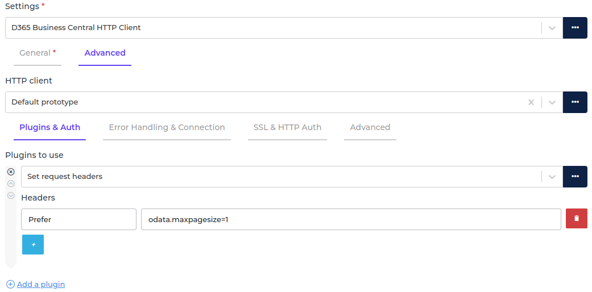Screen dimensions: 592x292
Task: Move the plugin up
Action: [11, 183]
